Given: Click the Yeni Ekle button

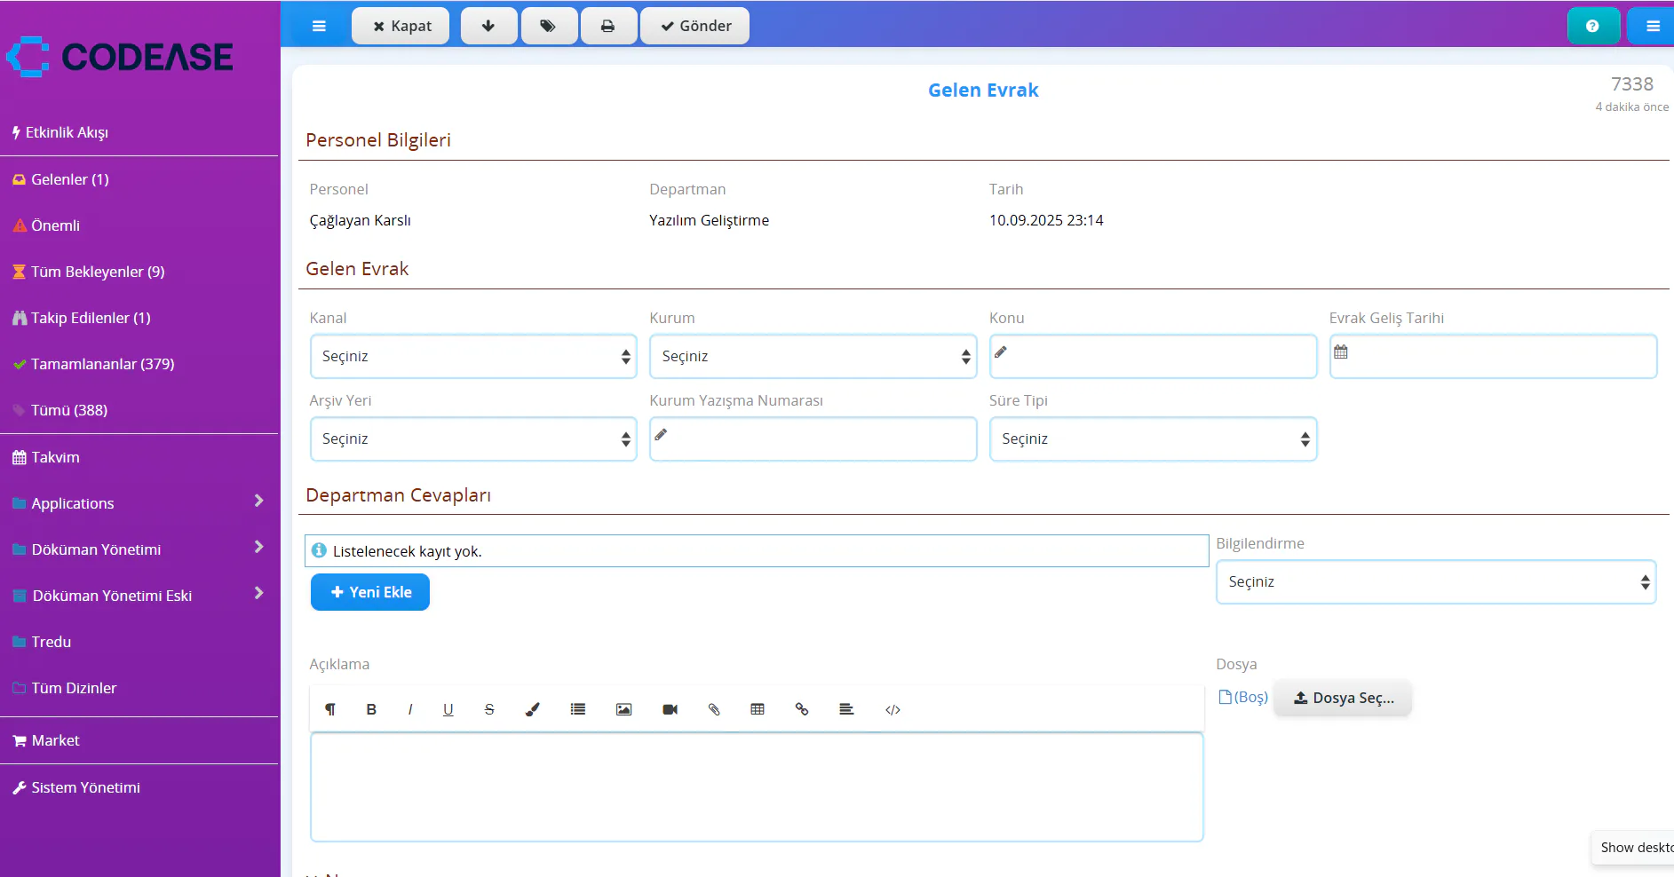Looking at the screenshot, I should (370, 592).
